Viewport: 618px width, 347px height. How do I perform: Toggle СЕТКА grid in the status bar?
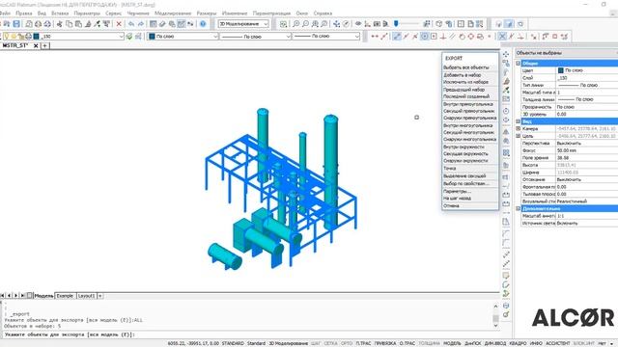pos(330,343)
